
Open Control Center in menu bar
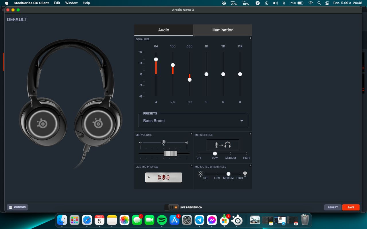tap(327, 3)
